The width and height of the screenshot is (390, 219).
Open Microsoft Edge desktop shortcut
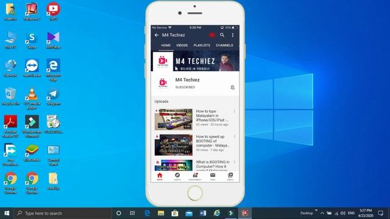tap(53, 70)
